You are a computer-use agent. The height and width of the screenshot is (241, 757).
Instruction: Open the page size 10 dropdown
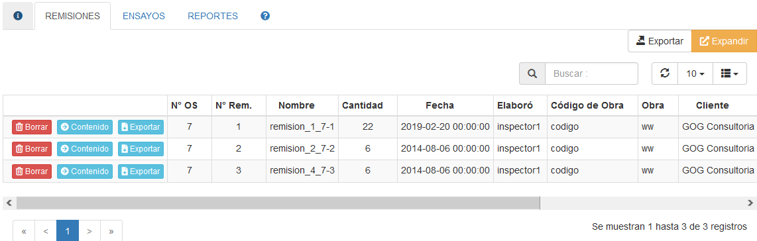(x=695, y=73)
